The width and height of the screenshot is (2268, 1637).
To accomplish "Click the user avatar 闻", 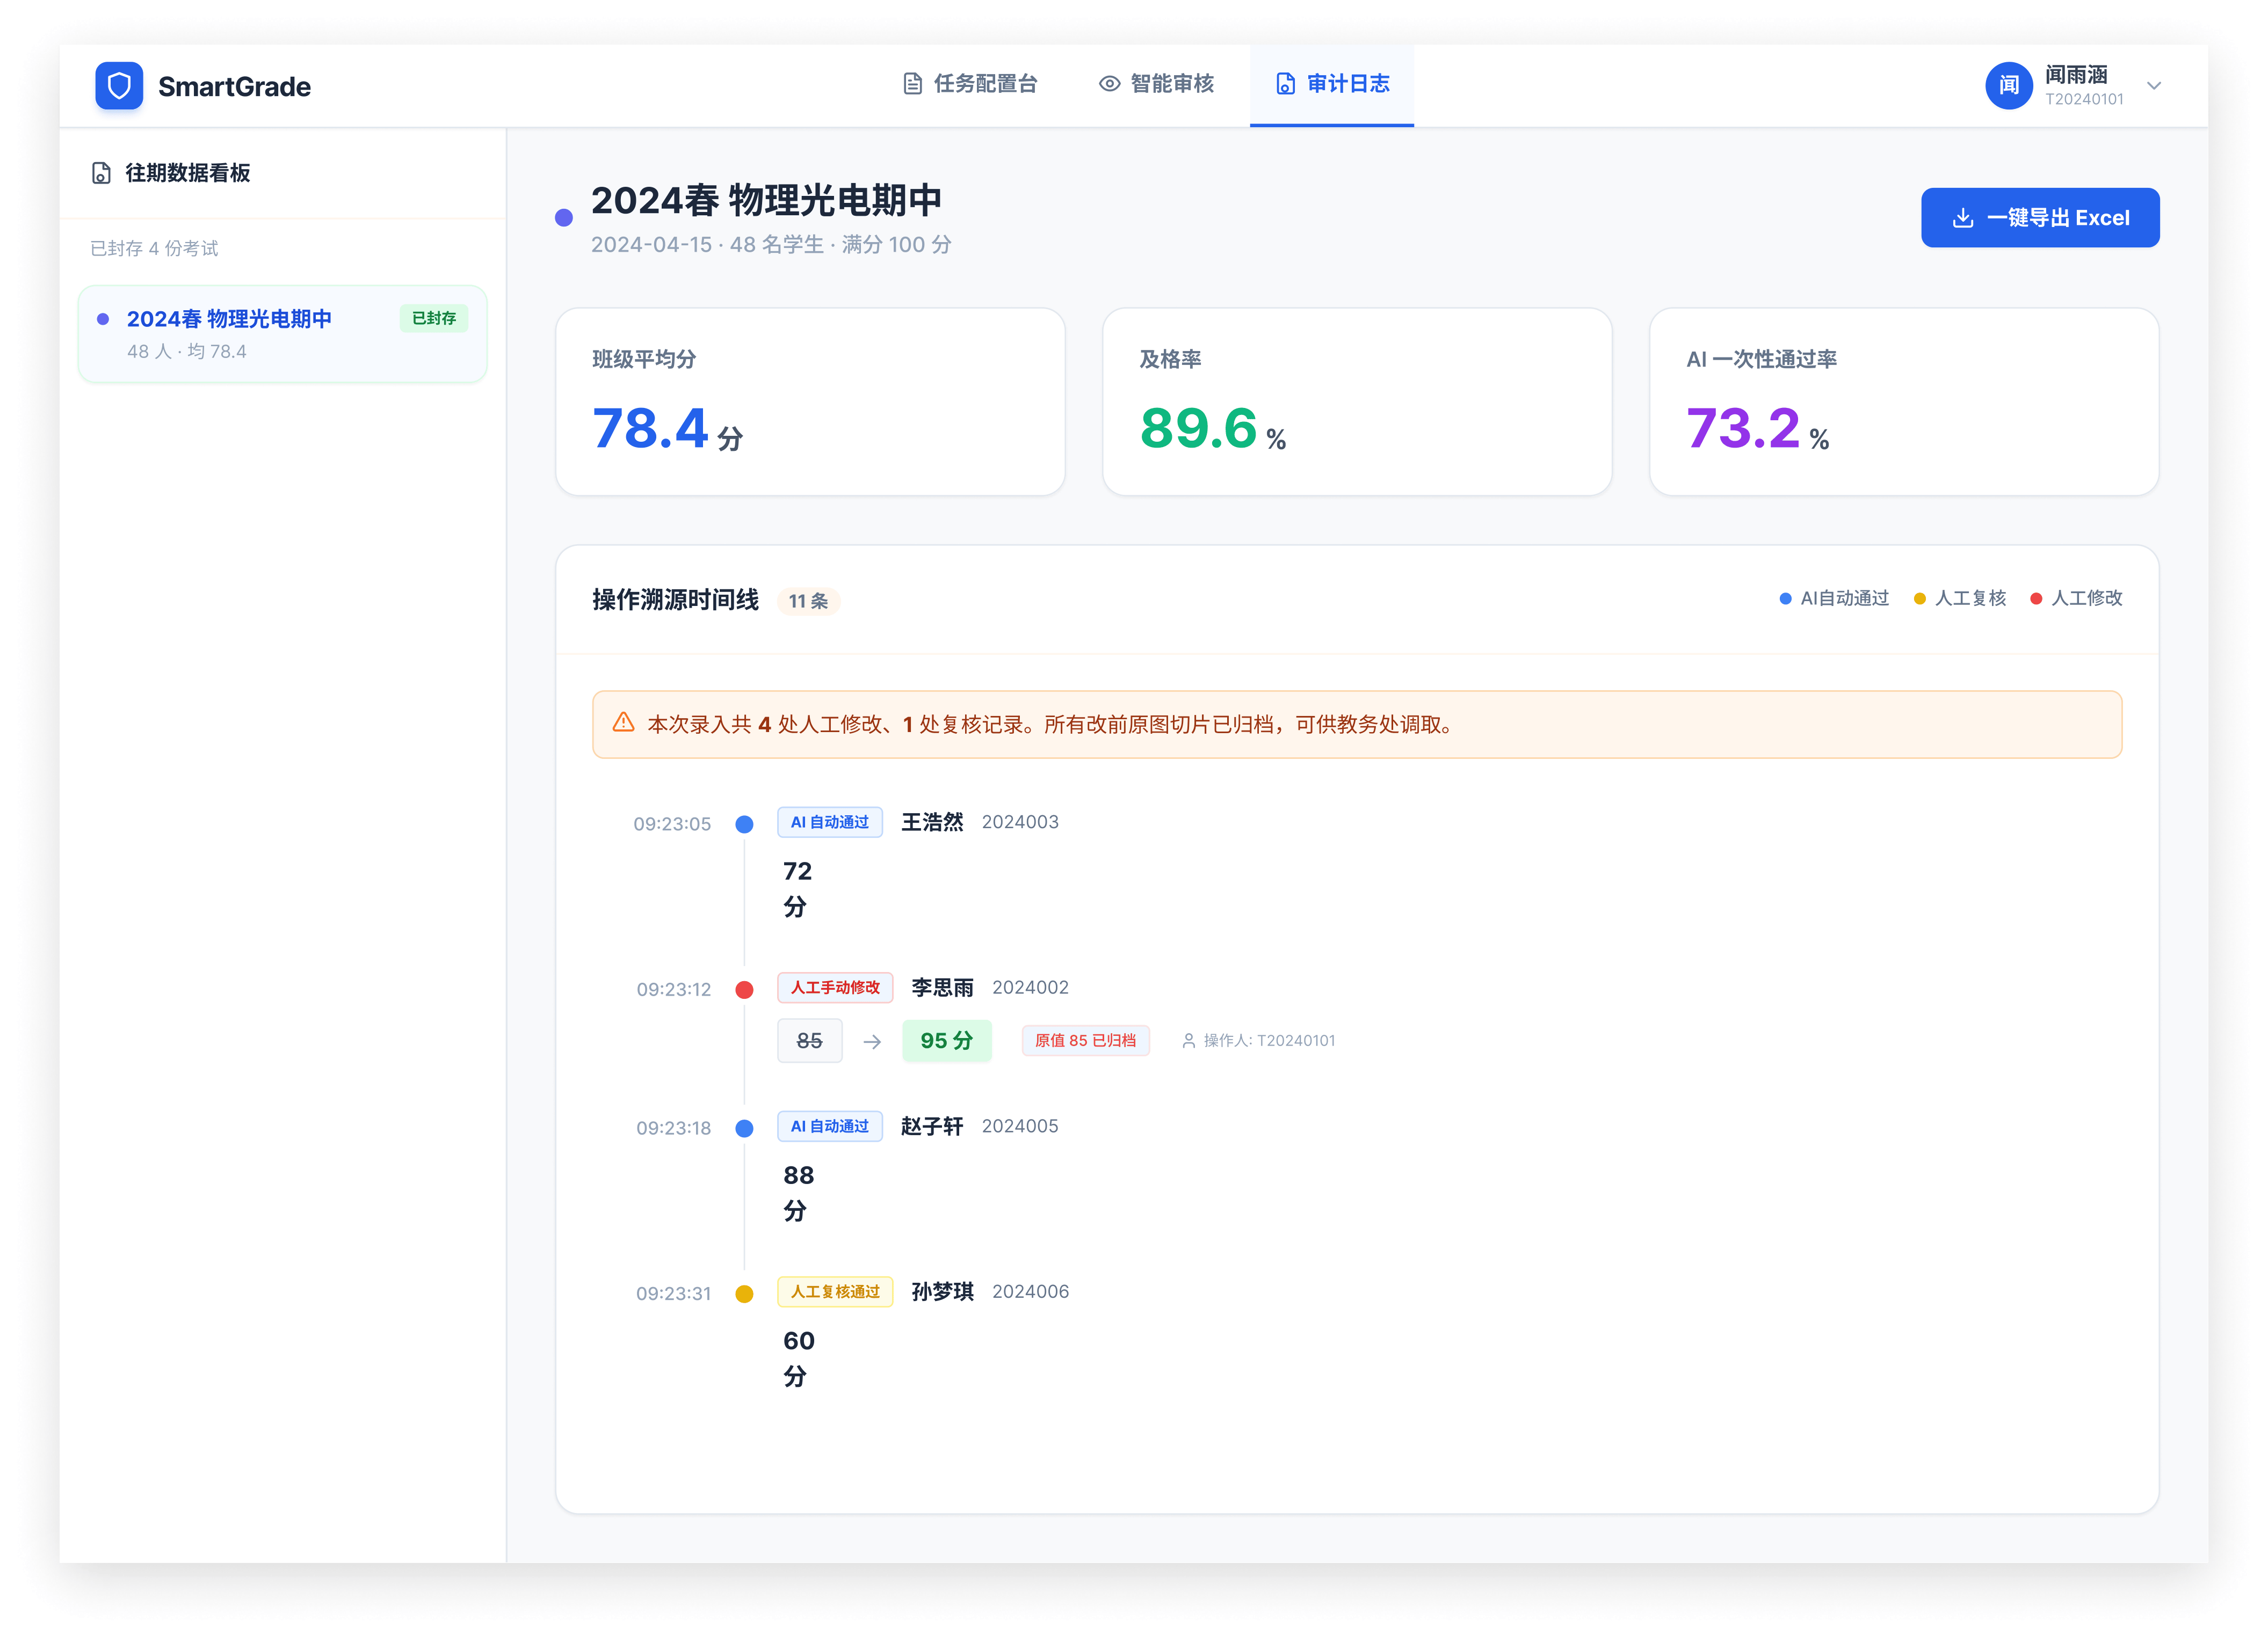I will (x=2009, y=86).
